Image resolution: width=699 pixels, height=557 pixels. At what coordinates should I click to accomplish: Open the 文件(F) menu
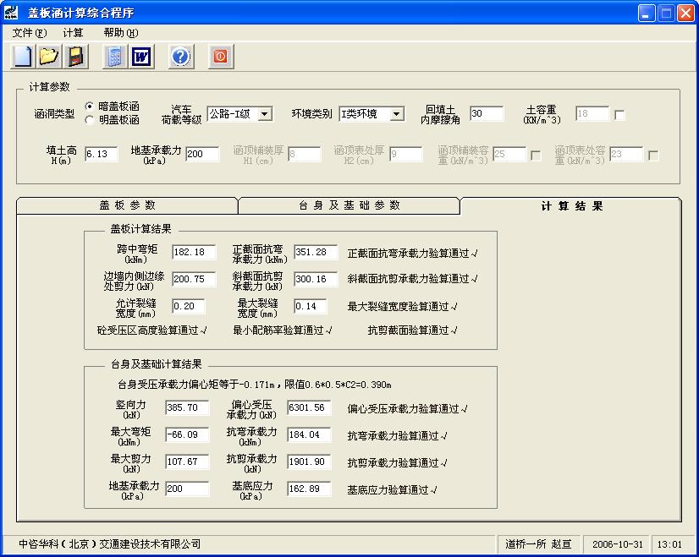pos(29,33)
